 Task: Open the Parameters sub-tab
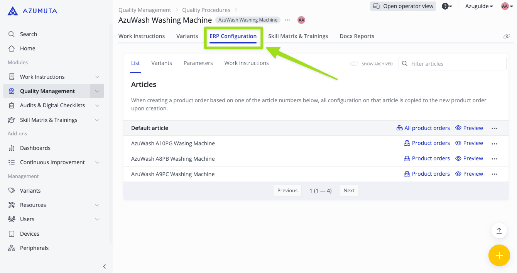(198, 63)
